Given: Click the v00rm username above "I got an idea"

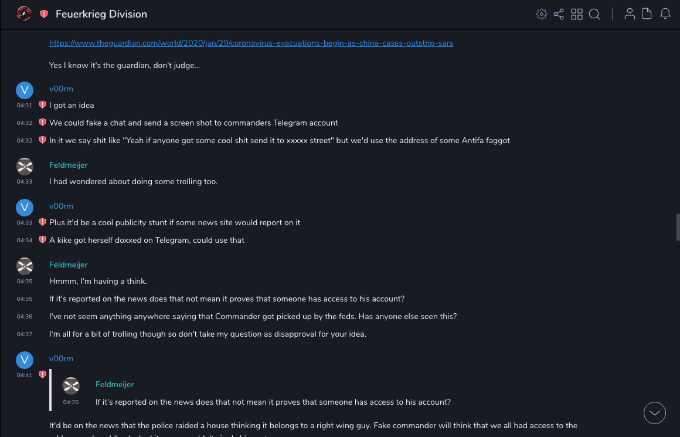Looking at the screenshot, I should pos(61,89).
